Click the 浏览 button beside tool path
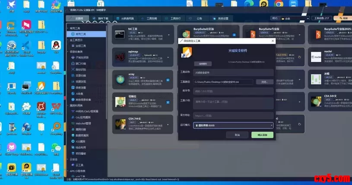 click(x=264, y=81)
